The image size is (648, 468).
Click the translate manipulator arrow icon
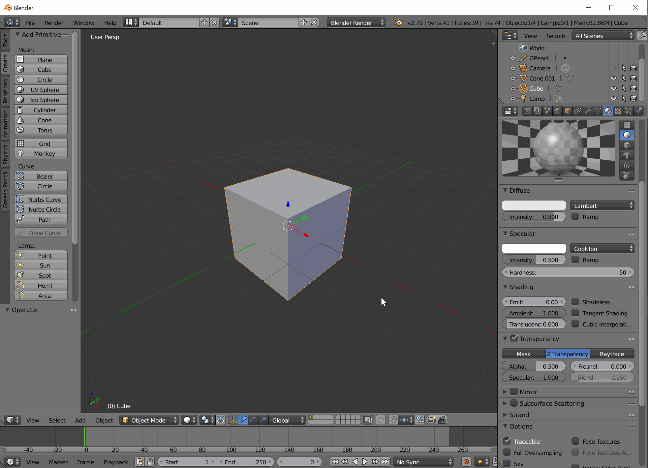(x=243, y=420)
